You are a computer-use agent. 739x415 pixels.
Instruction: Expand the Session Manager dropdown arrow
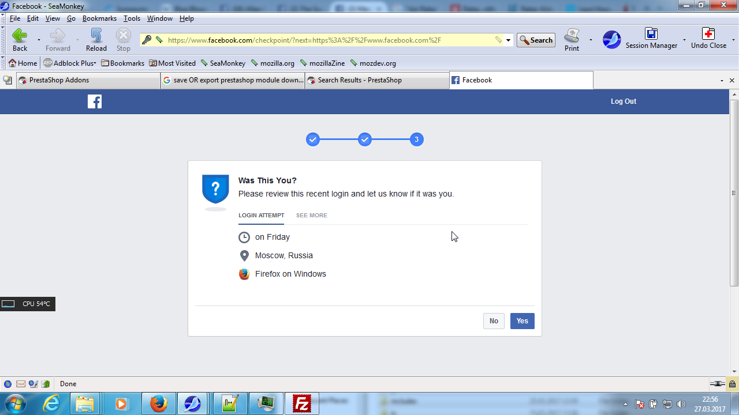click(684, 40)
